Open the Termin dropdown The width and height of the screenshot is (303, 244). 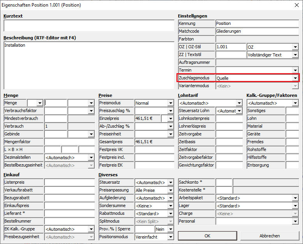click(x=296, y=70)
